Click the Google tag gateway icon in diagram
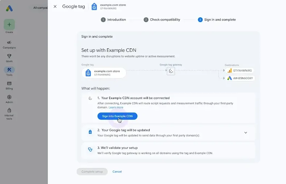This screenshot has height=184, width=286. click(171, 71)
